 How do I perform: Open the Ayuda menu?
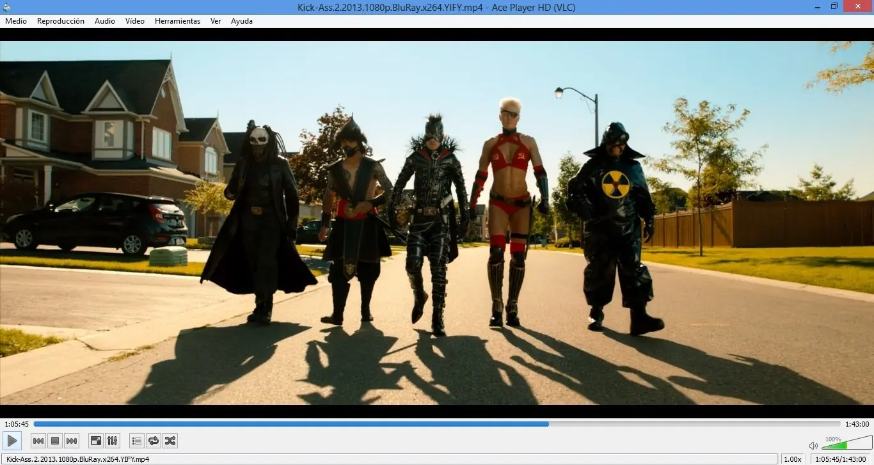[242, 21]
